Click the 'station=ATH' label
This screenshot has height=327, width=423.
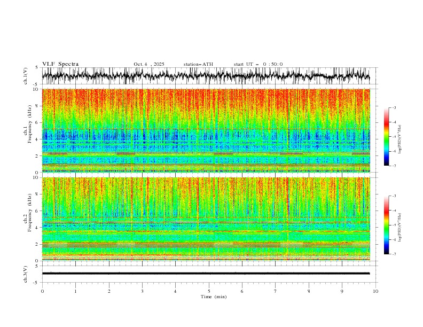[198, 64]
